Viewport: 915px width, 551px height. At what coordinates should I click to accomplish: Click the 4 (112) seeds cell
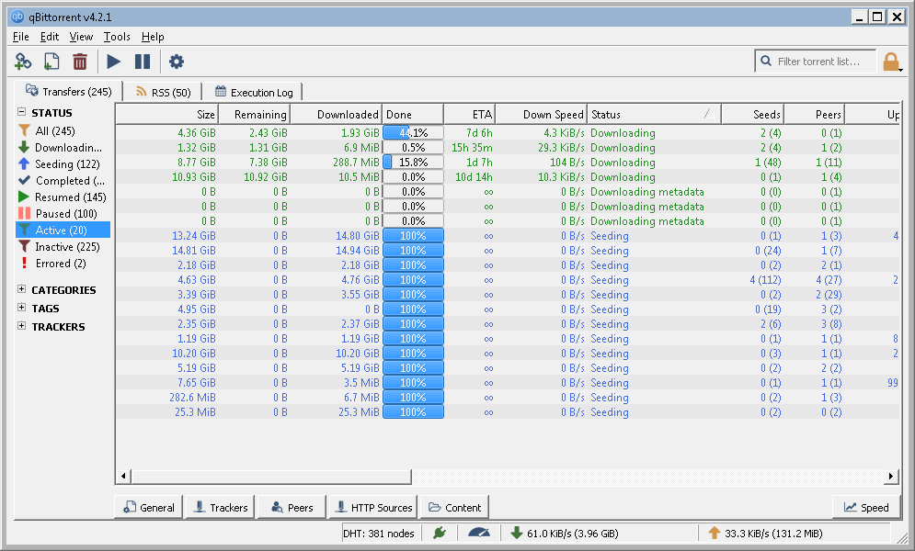point(766,279)
